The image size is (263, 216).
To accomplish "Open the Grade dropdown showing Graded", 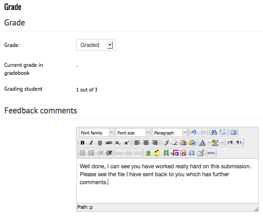I will tap(96, 45).
